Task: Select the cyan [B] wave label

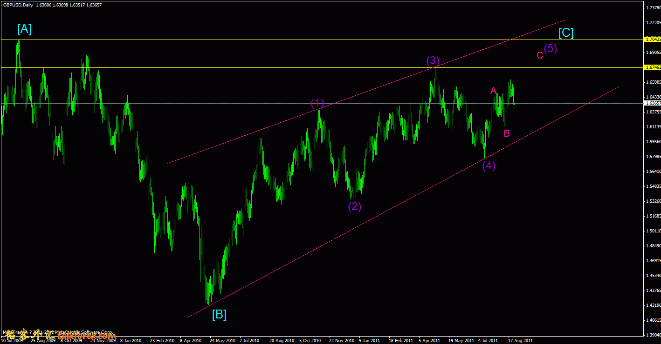Action: tap(219, 315)
